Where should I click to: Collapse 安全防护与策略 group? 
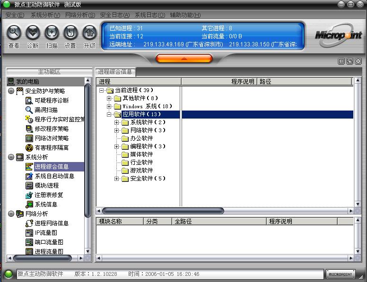[11, 91]
